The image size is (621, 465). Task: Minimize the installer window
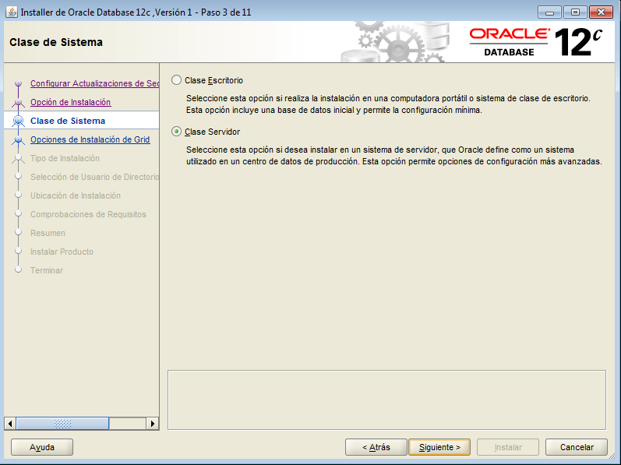(549, 12)
